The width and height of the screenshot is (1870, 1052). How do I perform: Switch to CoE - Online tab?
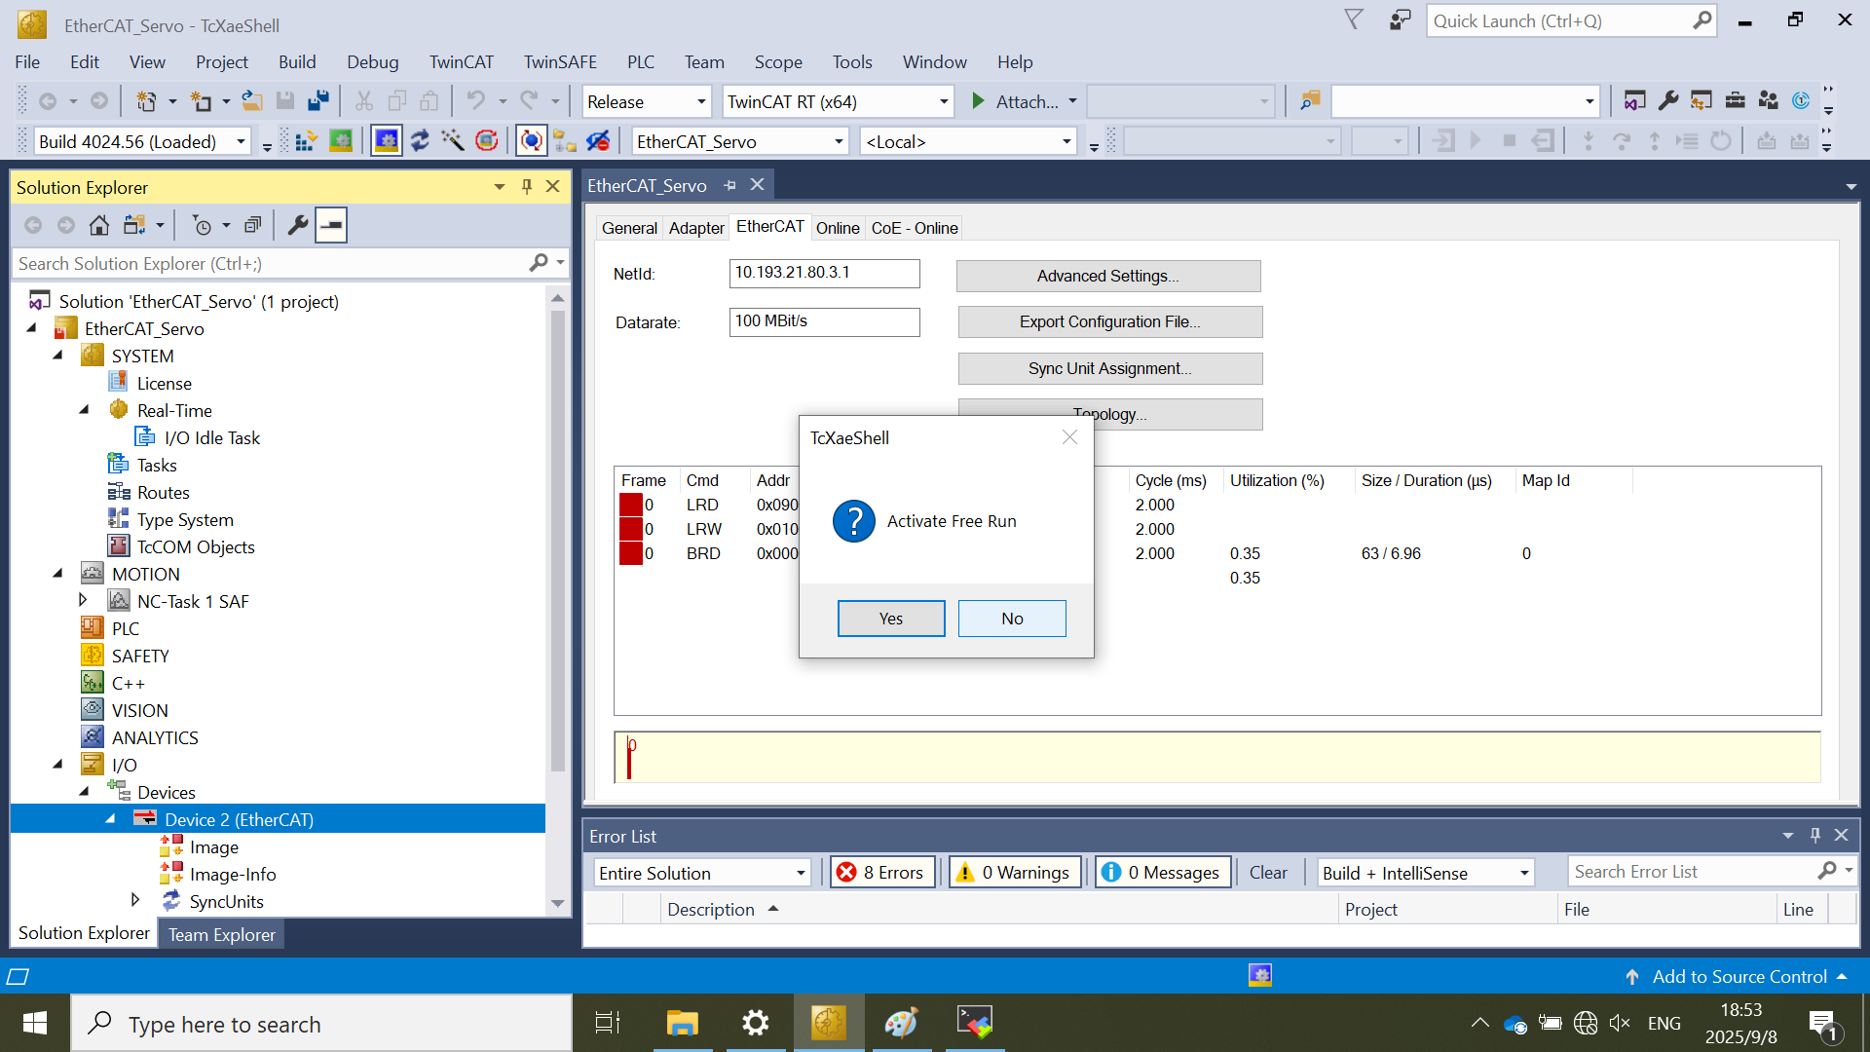[914, 228]
